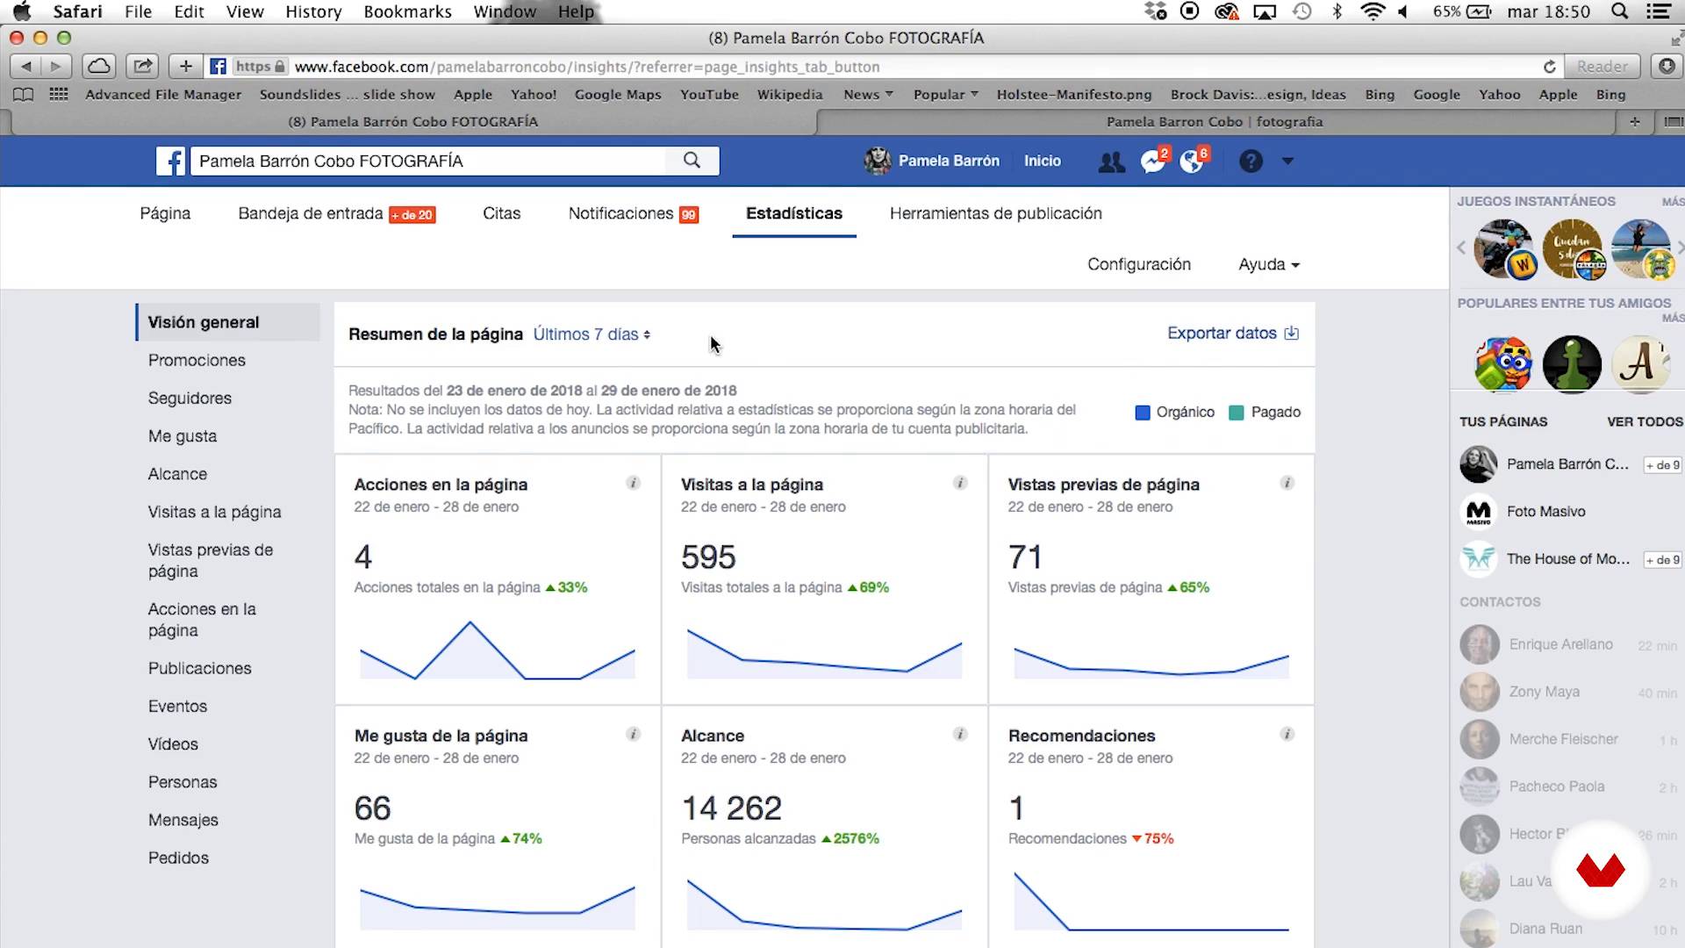The width and height of the screenshot is (1685, 948).
Task: Click the Facebook logo icon
Action: tap(171, 161)
